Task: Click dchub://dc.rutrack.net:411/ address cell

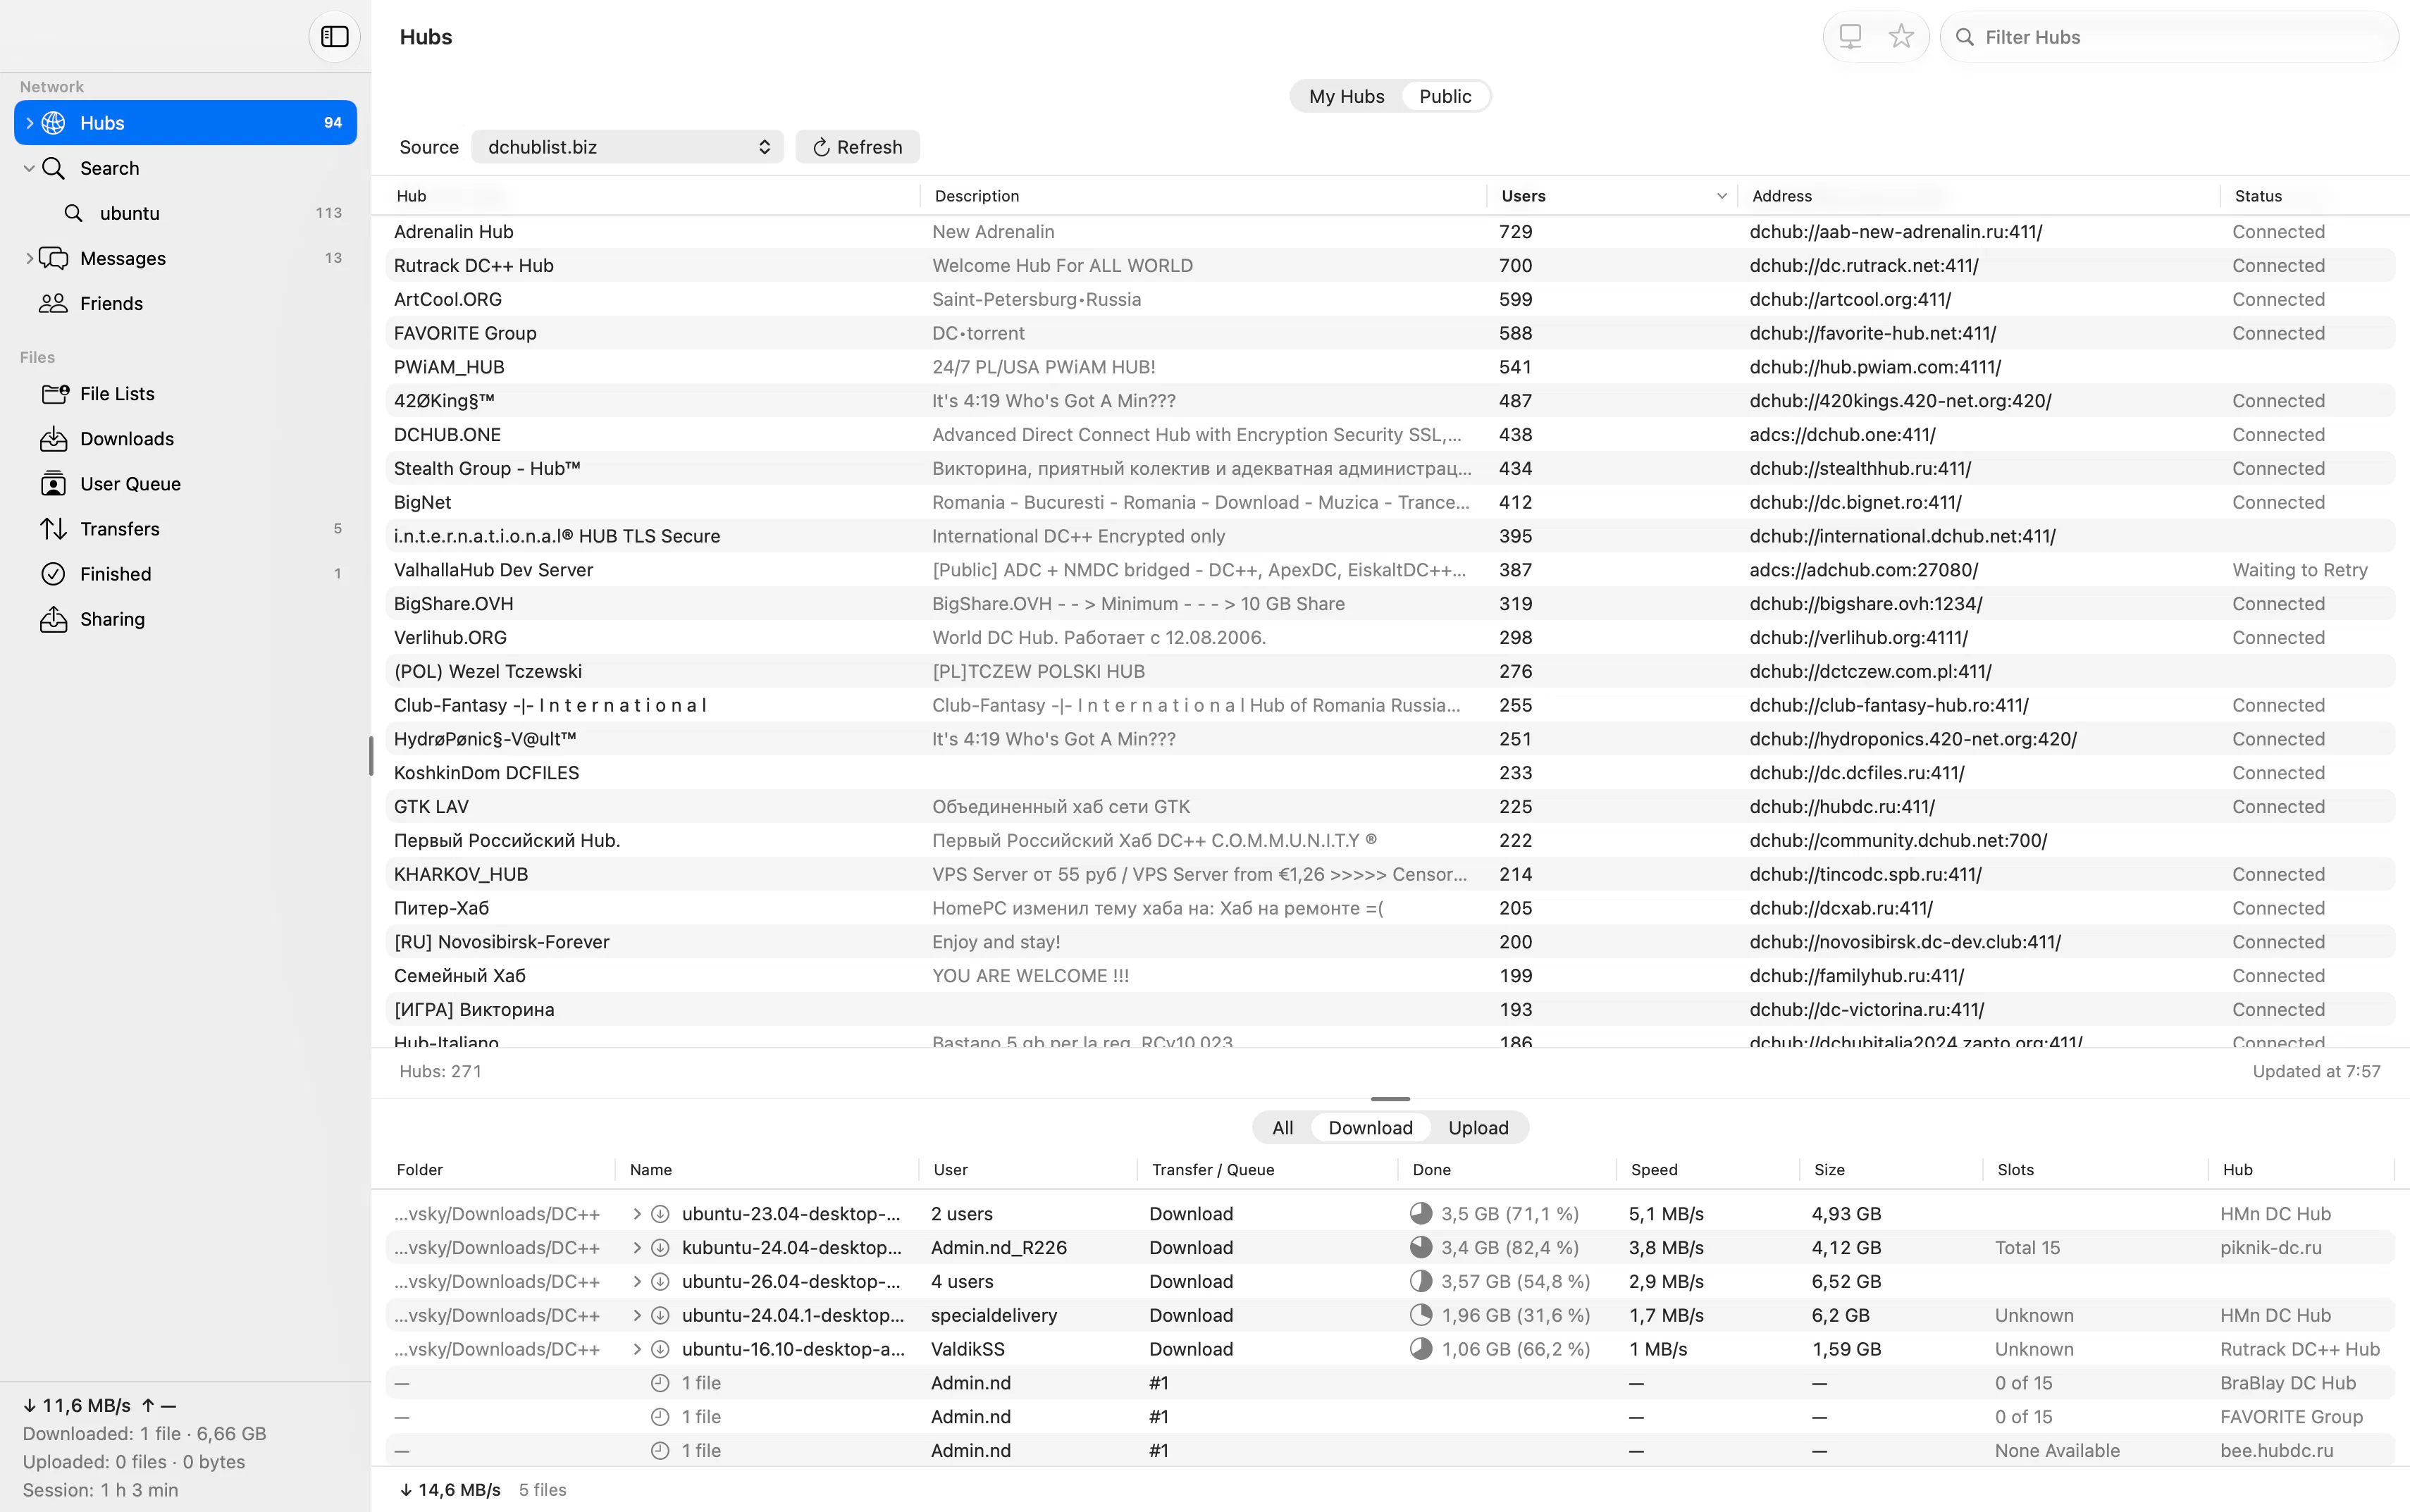Action: (x=1864, y=266)
